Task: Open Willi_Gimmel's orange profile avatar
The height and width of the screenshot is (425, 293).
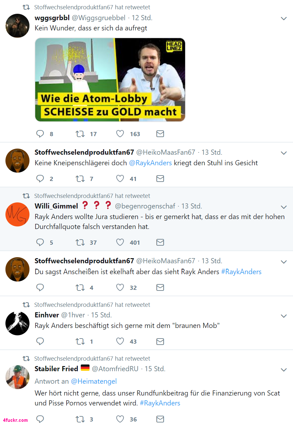Action: coord(18,214)
